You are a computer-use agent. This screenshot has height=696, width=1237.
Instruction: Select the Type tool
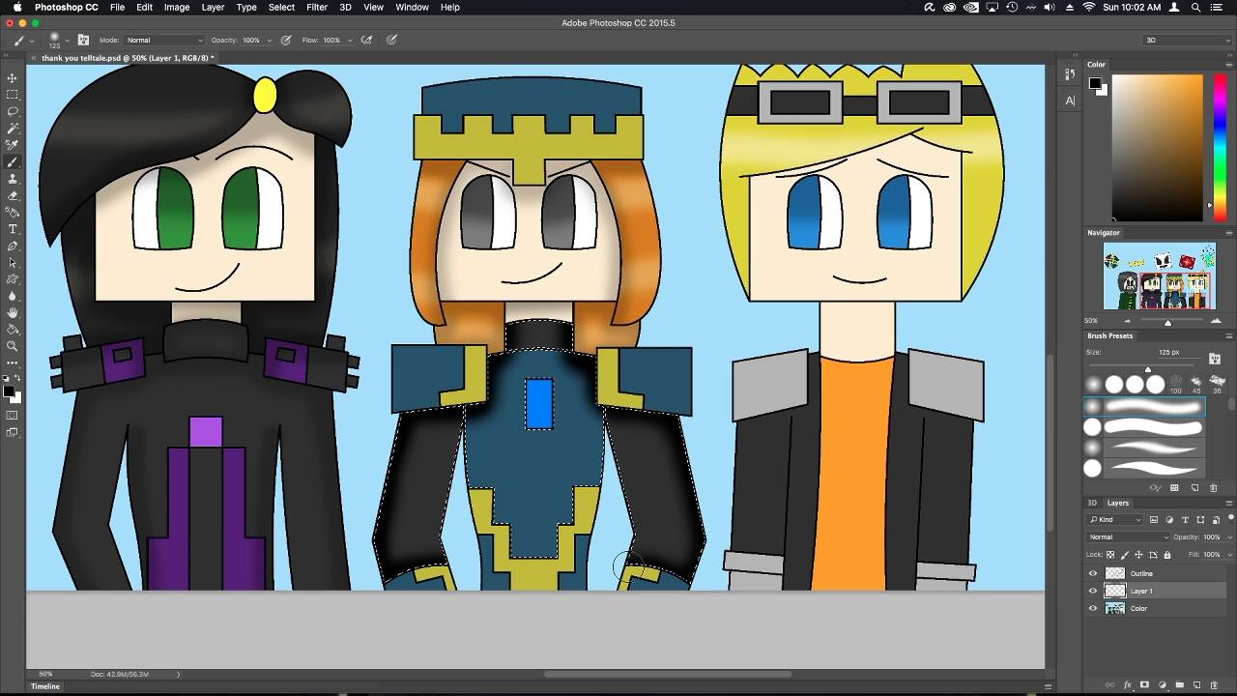[x=13, y=229]
